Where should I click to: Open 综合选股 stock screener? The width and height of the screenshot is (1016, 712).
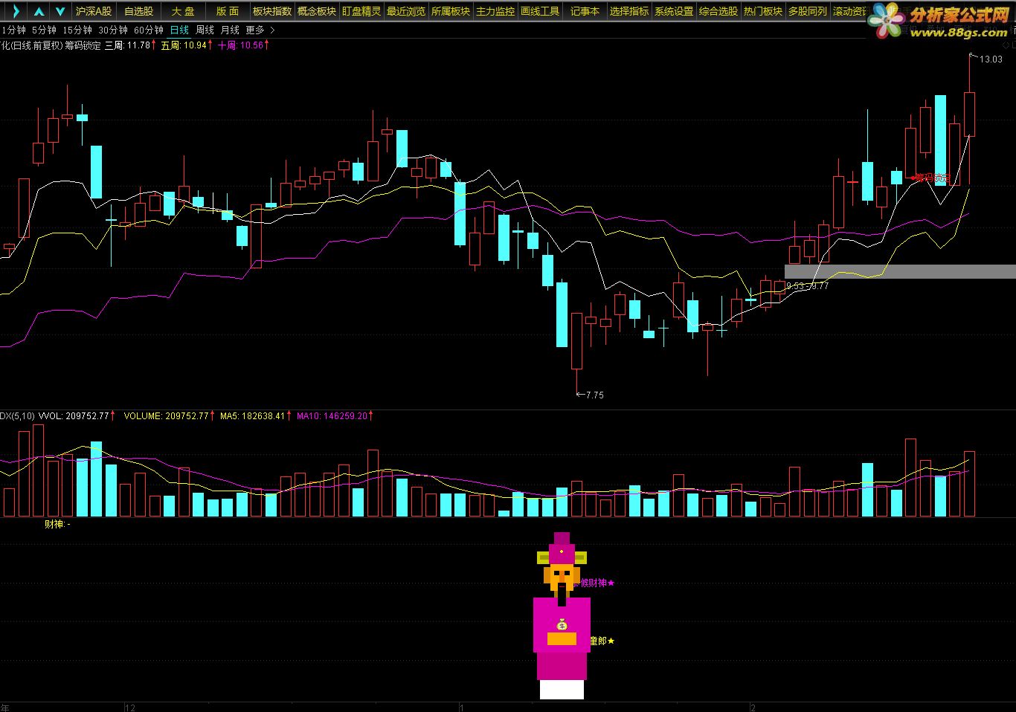click(718, 11)
